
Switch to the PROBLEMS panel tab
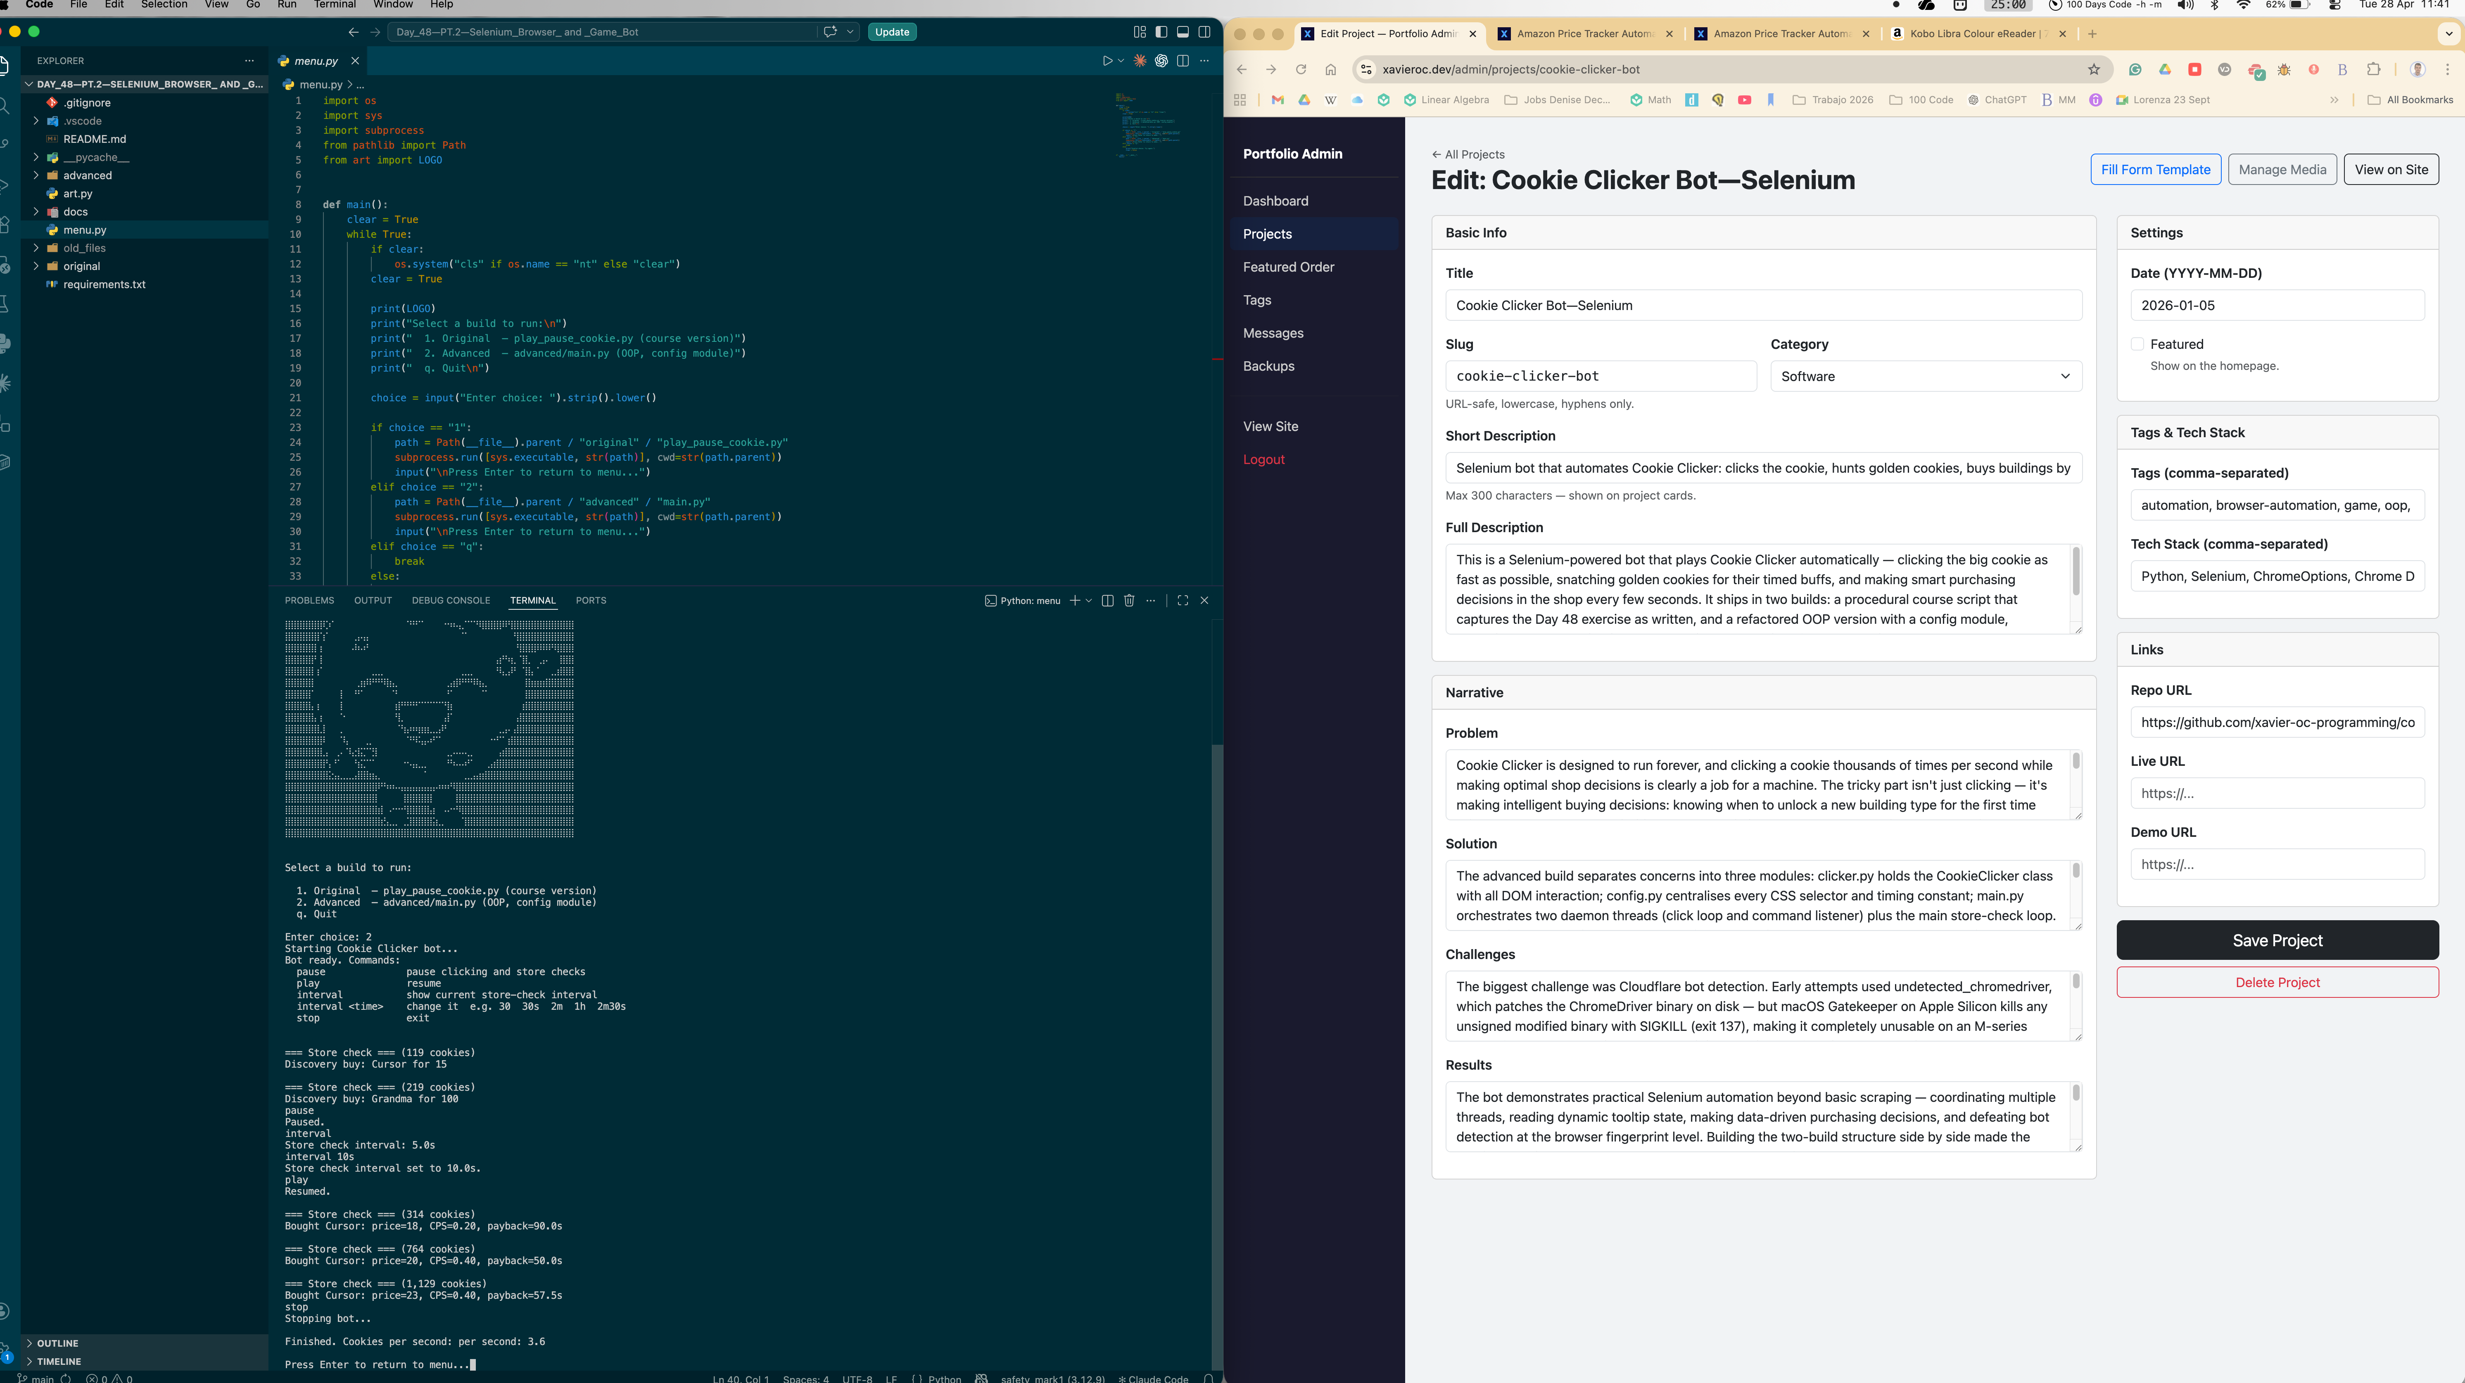pos(309,601)
